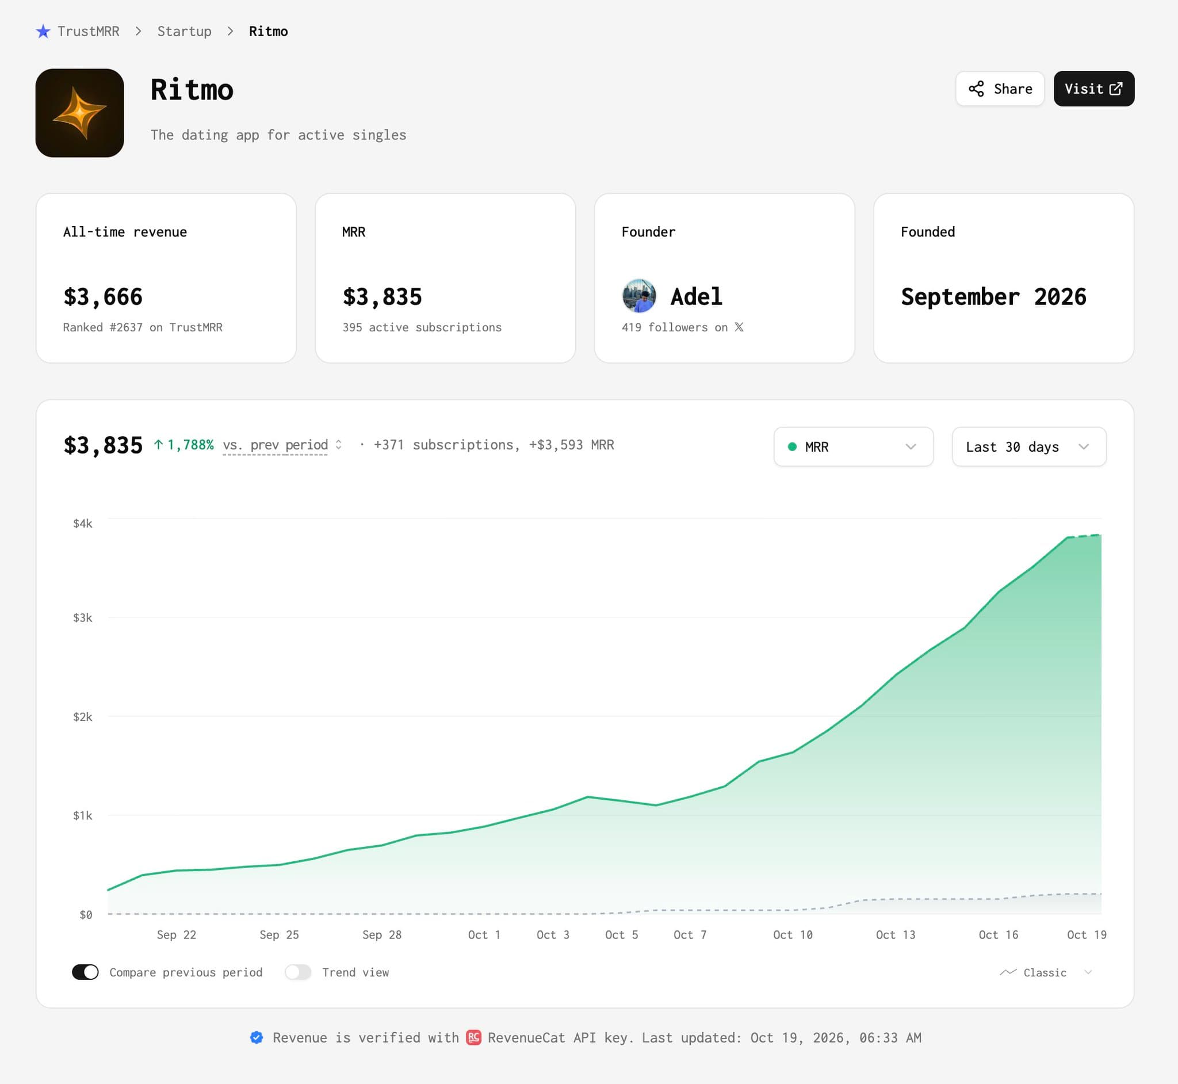Enable the Trend view toggle

point(298,972)
